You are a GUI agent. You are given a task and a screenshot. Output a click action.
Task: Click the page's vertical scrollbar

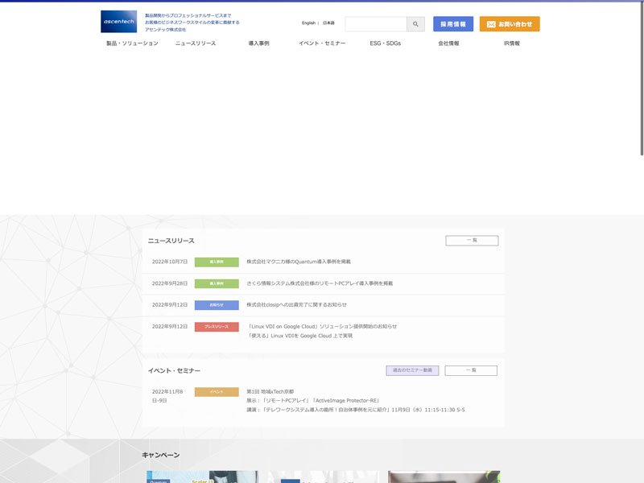tap(641, 80)
